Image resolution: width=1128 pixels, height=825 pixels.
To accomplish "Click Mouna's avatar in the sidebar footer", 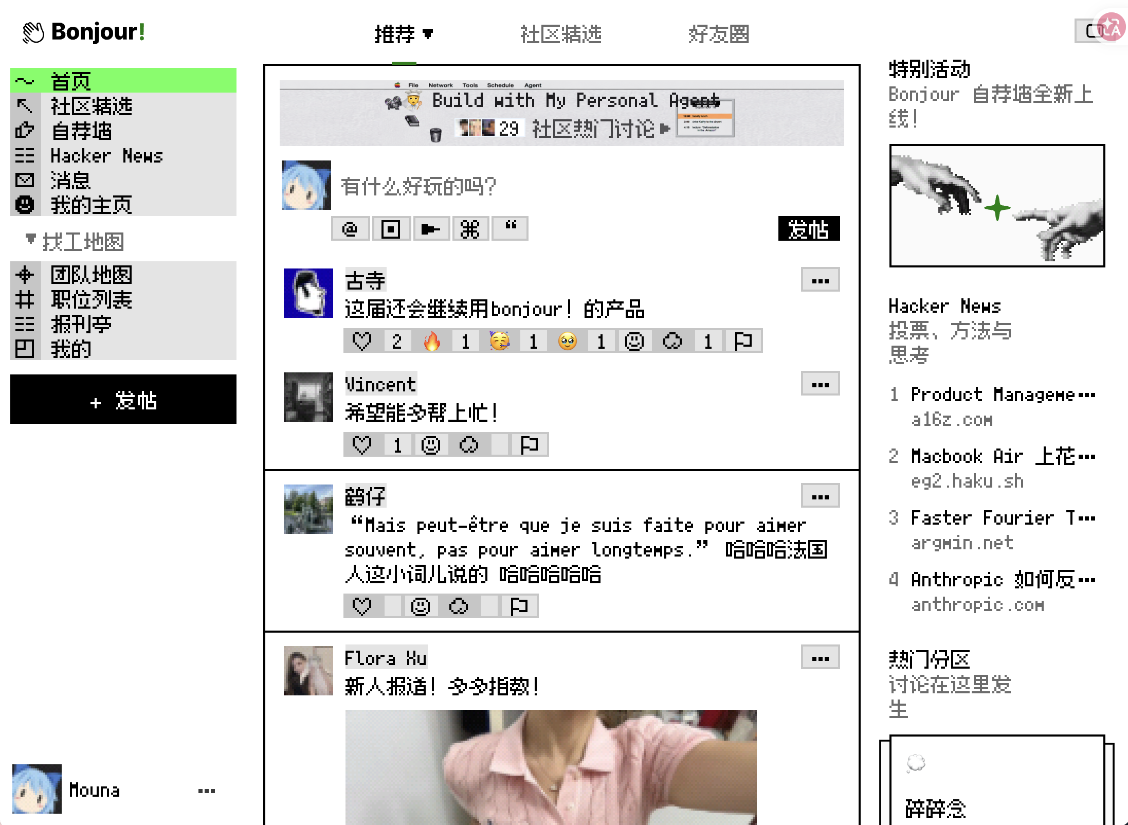I will click(37, 789).
